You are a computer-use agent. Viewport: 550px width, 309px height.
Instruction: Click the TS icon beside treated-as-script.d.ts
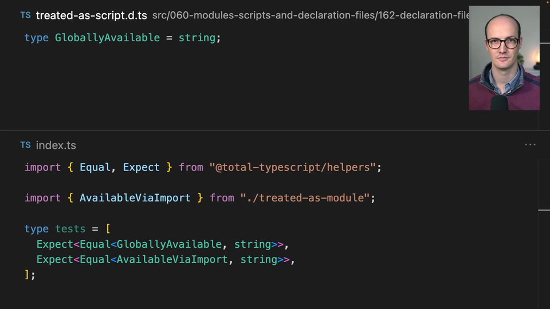point(25,15)
